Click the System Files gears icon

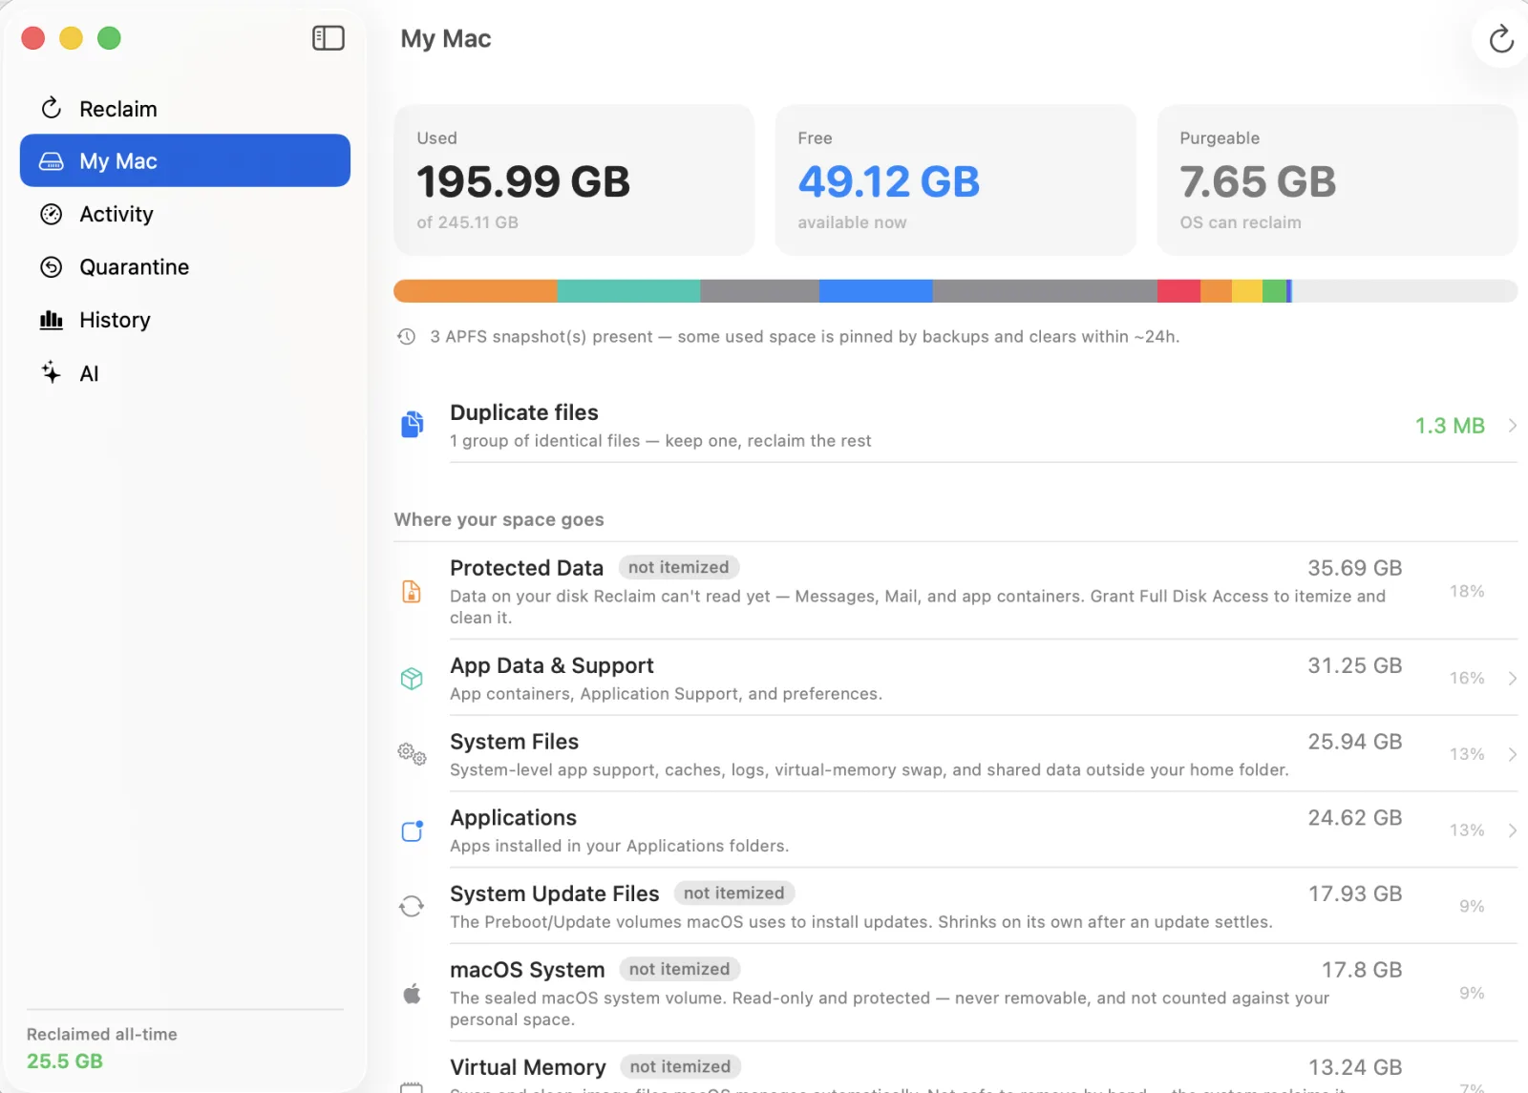coord(412,754)
